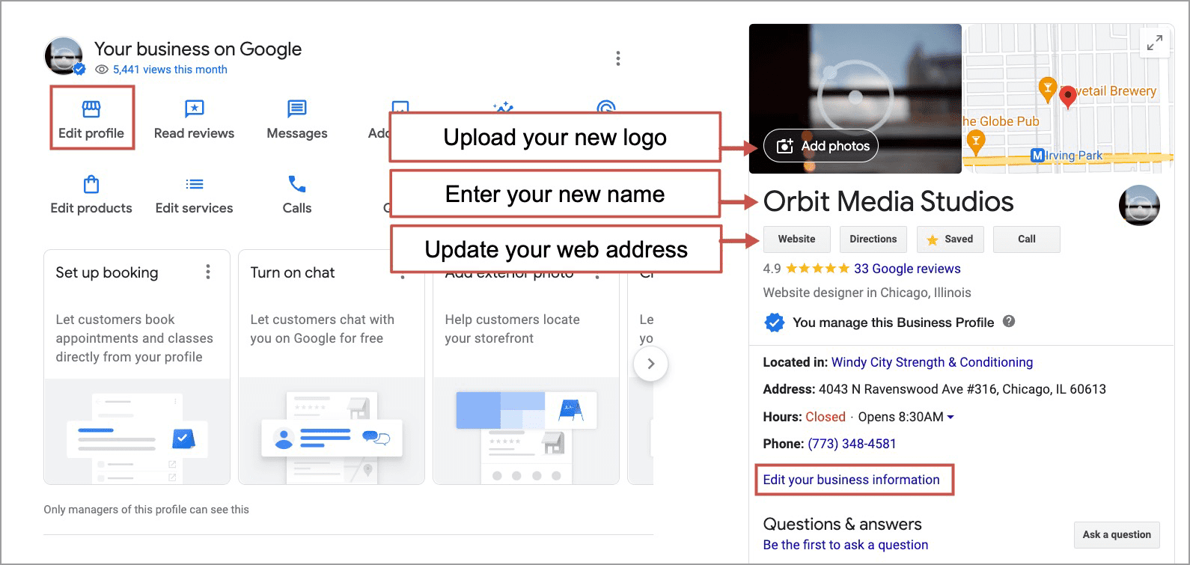Open the Messages shortcut
This screenshot has width=1190, height=565.
point(297,119)
